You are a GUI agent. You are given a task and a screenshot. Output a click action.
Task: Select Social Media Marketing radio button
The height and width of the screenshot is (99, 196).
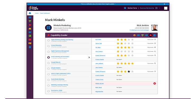pyautogui.click(x=48, y=80)
